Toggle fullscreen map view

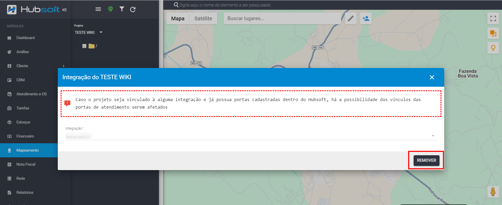(x=493, y=18)
